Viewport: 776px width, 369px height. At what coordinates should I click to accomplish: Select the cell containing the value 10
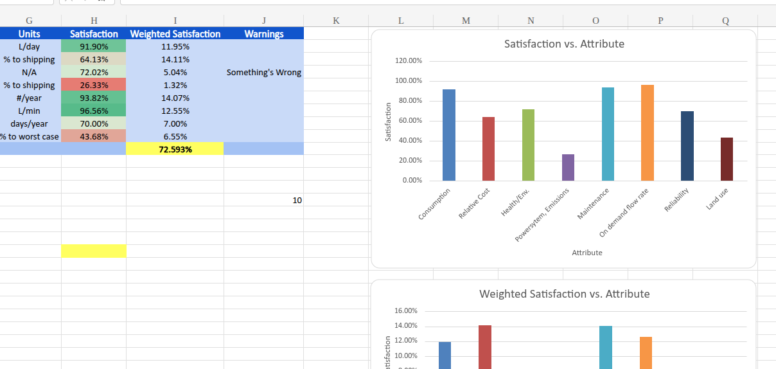click(x=263, y=201)
